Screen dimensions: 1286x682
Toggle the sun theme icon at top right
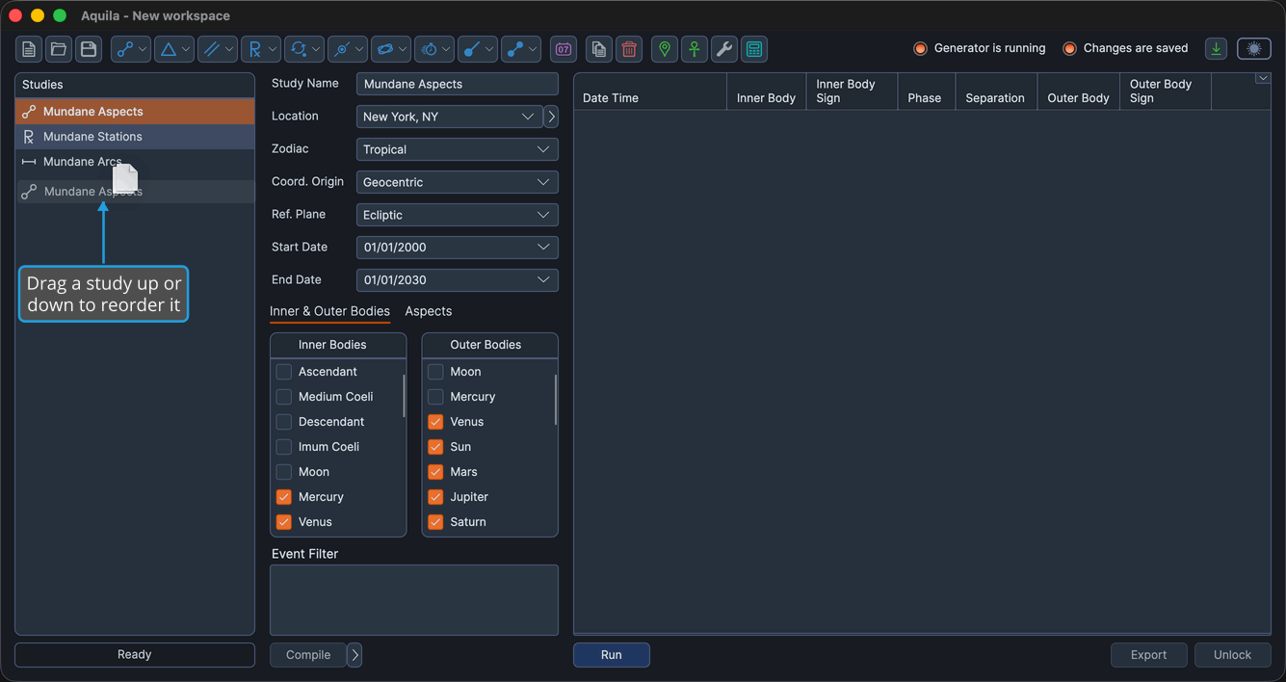click(1254, 49)
